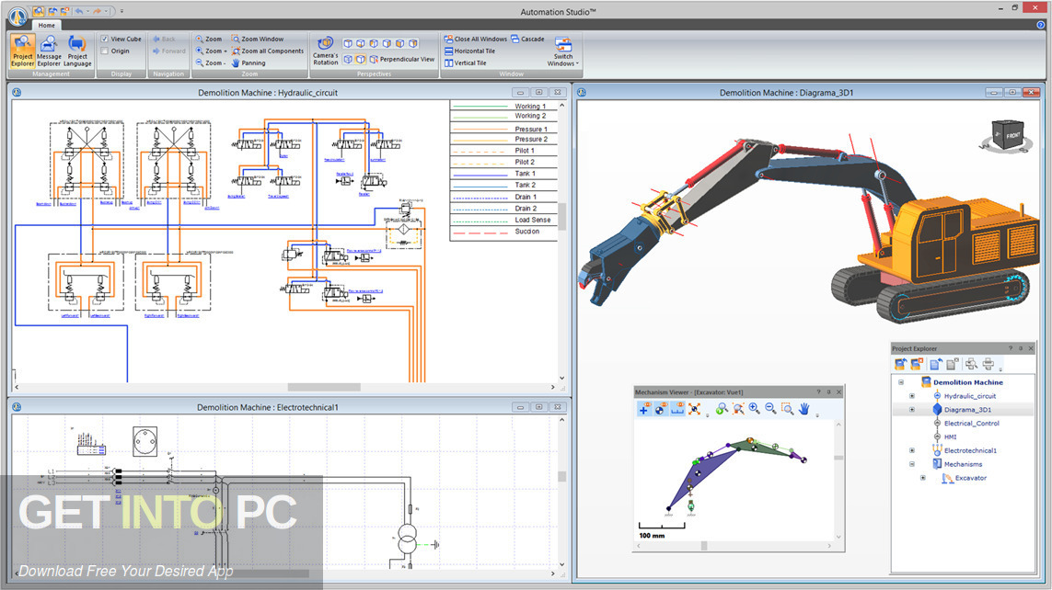Open the quick access toolbar customize arrow
The image size is (1052, 590).
(121, 11)
